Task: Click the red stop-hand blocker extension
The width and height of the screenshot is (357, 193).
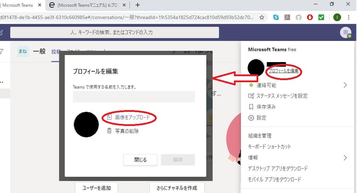Action: tap(310, 17)
